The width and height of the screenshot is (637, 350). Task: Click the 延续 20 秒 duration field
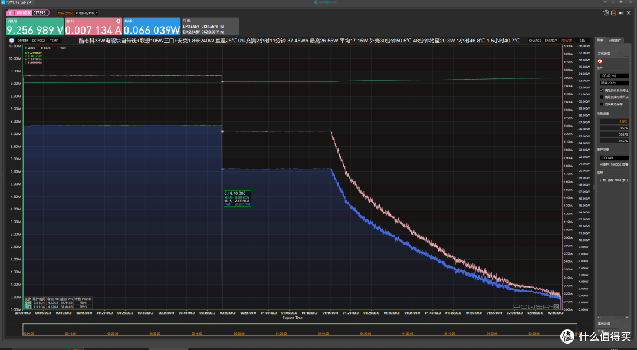614,83
